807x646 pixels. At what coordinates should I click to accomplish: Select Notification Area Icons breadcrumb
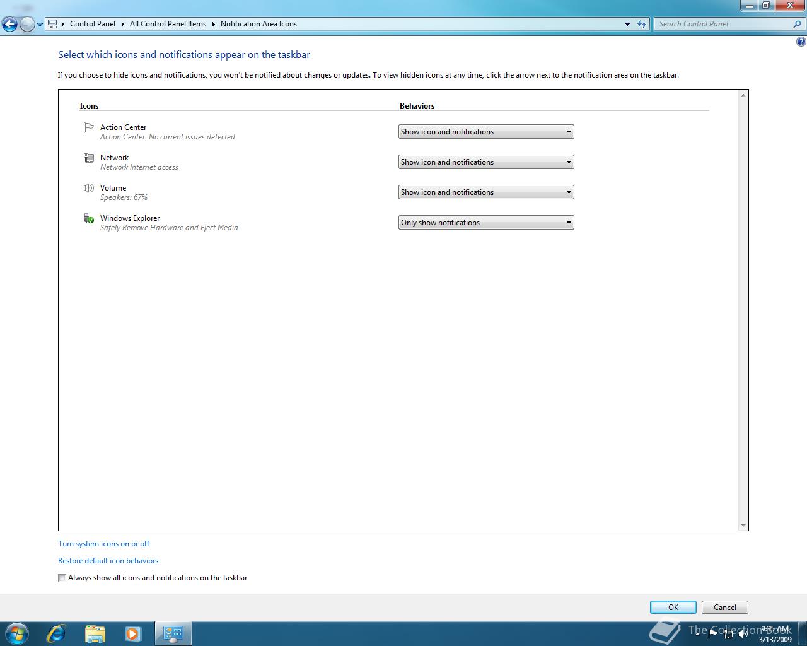[258, 24]
